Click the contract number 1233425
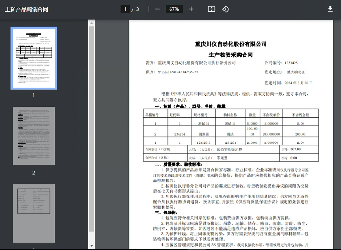Screen dimensions: 341x250 point(291,63)
